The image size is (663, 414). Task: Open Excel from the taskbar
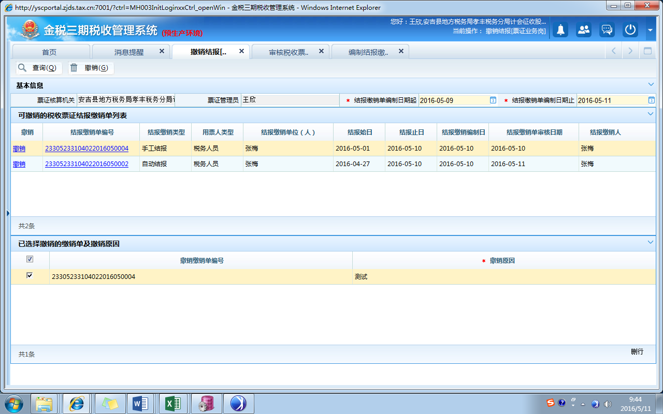pyautogui.click(x=173, y=403)
